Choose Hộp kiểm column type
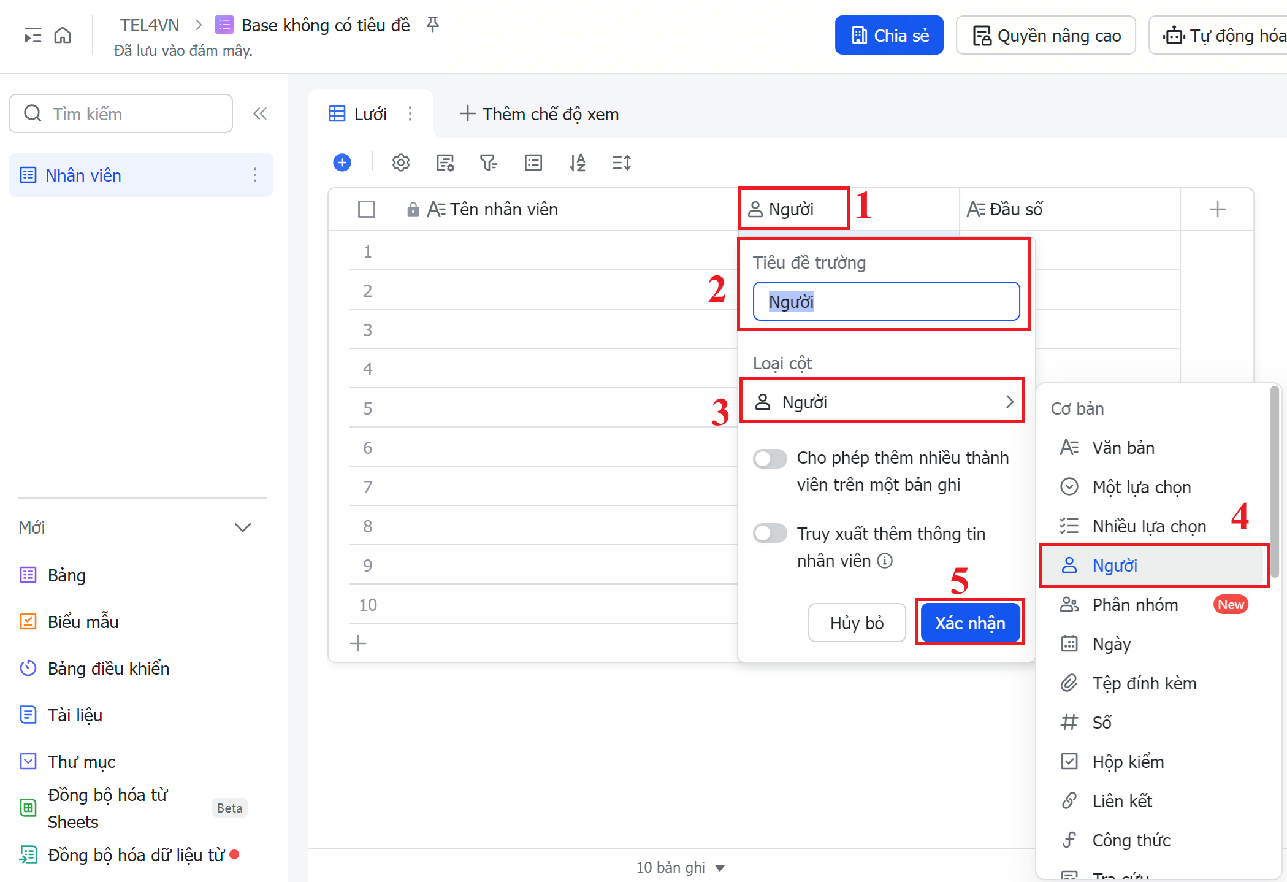This screenshot has width=1287, height=882. pyautogui.click(x=1127, y=761)
